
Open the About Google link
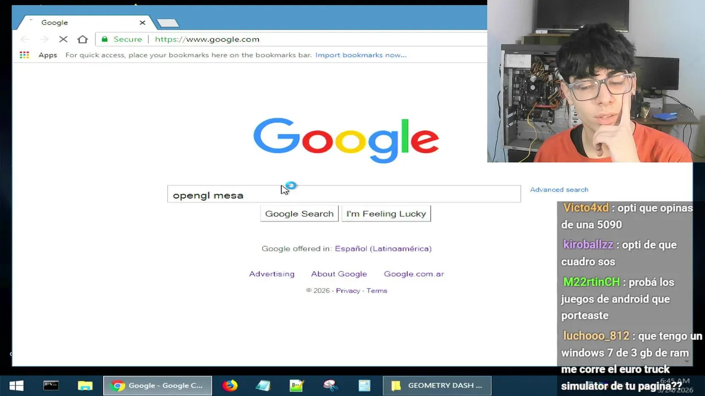[339, 274]
